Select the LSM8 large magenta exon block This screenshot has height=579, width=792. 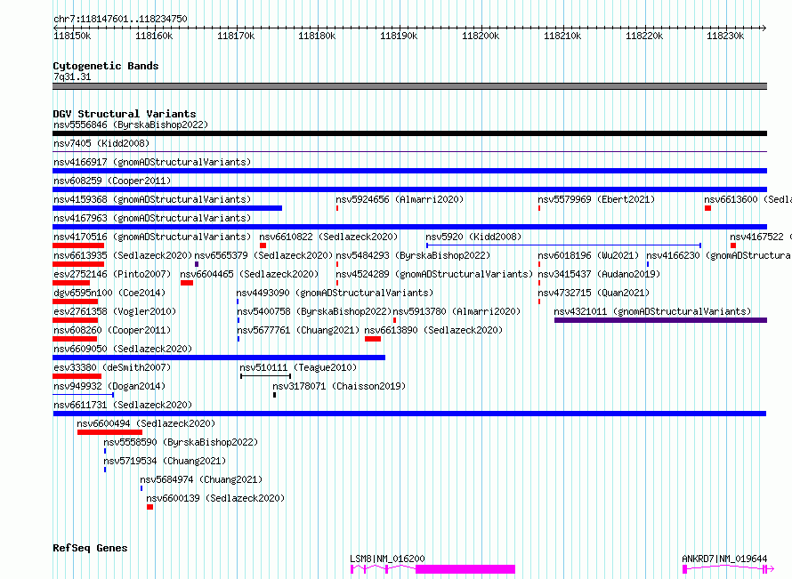click(x=465, y=569)
